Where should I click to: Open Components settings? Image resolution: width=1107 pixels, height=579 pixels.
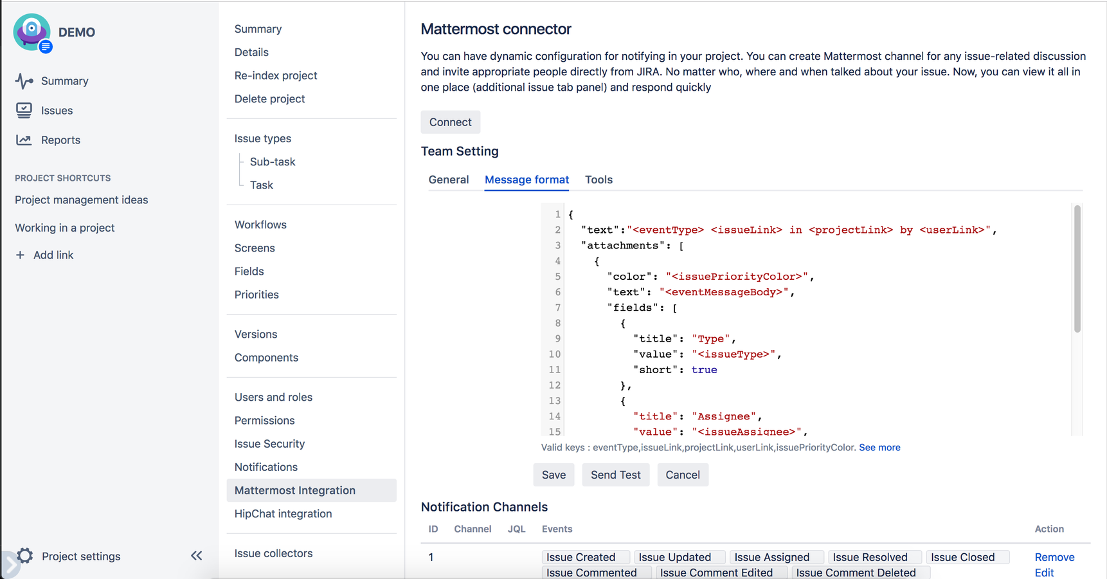(266, 357)
